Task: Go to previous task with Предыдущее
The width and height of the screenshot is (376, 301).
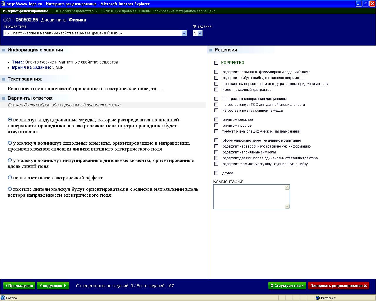Action: 19,286
